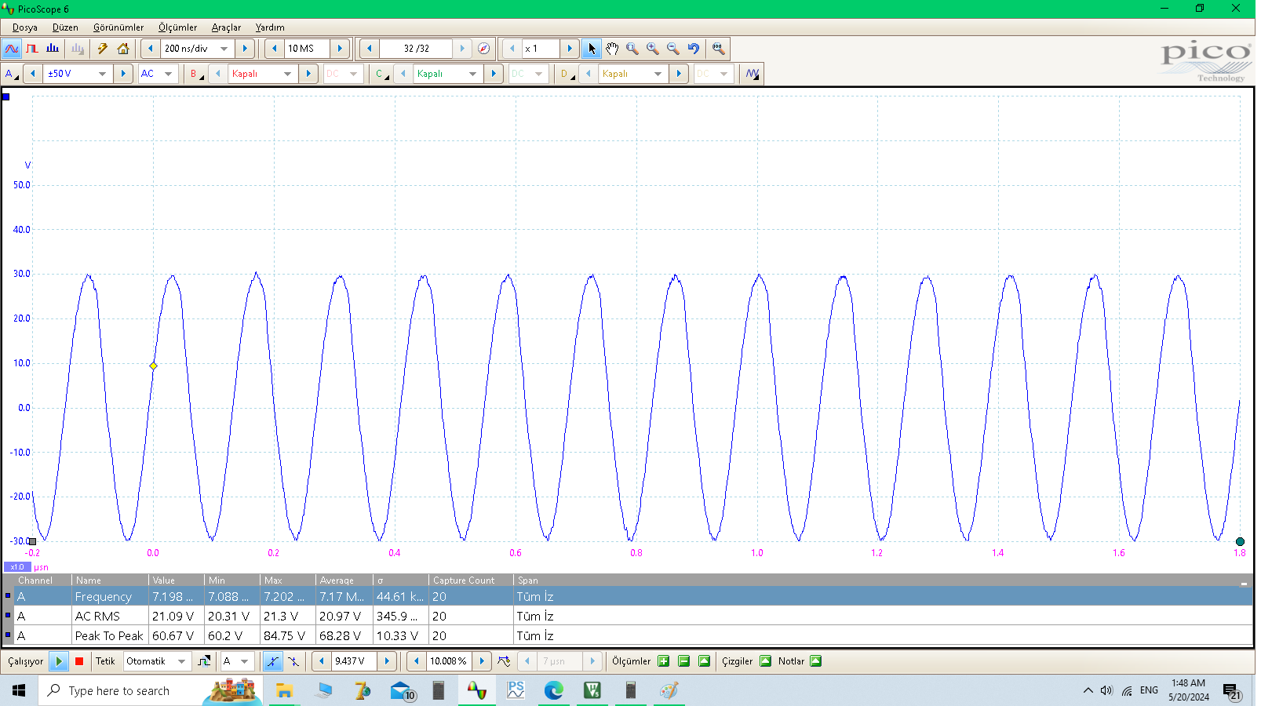Screen dimensions: 1261x706
Task: Click the yellow trigger marker diamond
Action: coord(154,366)
